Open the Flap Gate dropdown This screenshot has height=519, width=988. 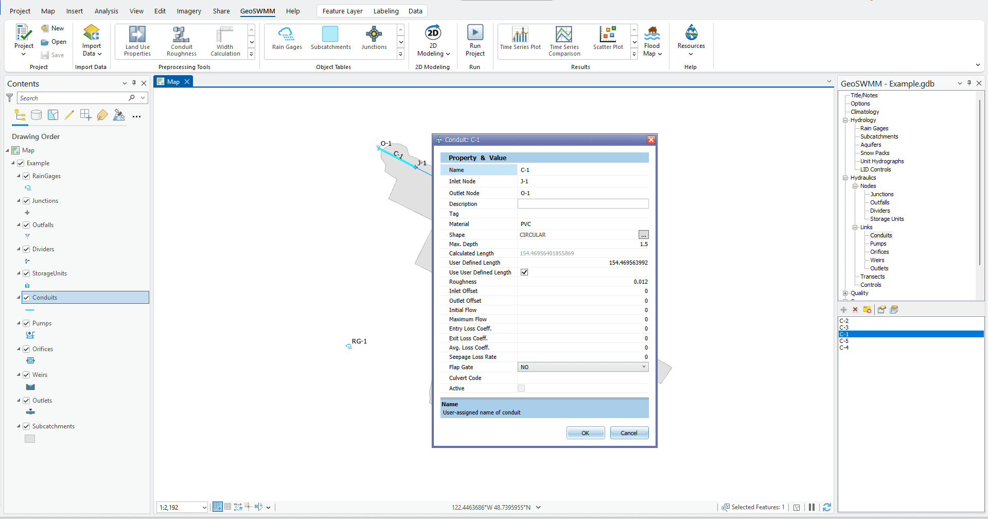coord(644,367)
